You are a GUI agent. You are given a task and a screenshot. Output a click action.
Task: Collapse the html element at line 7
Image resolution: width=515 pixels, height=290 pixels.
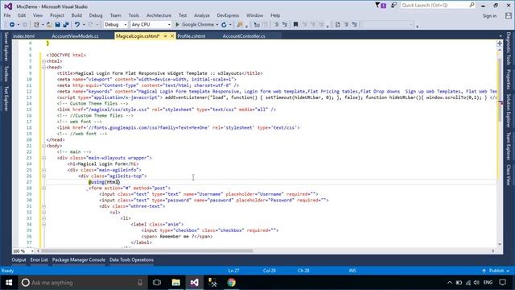click(43, 61)
